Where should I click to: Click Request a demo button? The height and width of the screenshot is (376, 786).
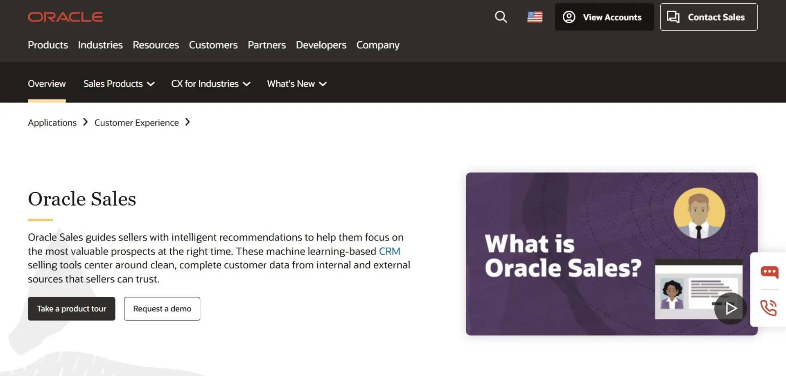tap(162, 308)
